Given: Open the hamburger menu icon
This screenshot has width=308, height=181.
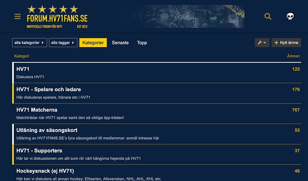Looking at the screenshot, I should [x=17, y=16].
